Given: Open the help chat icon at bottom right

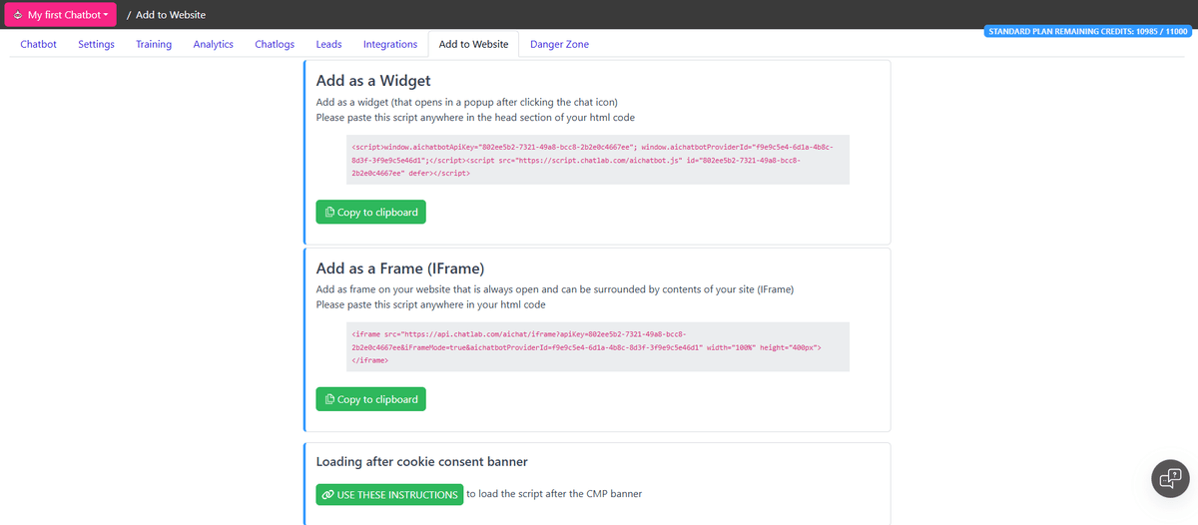Looking at the screenshot, I should [x=1167, y=478].
